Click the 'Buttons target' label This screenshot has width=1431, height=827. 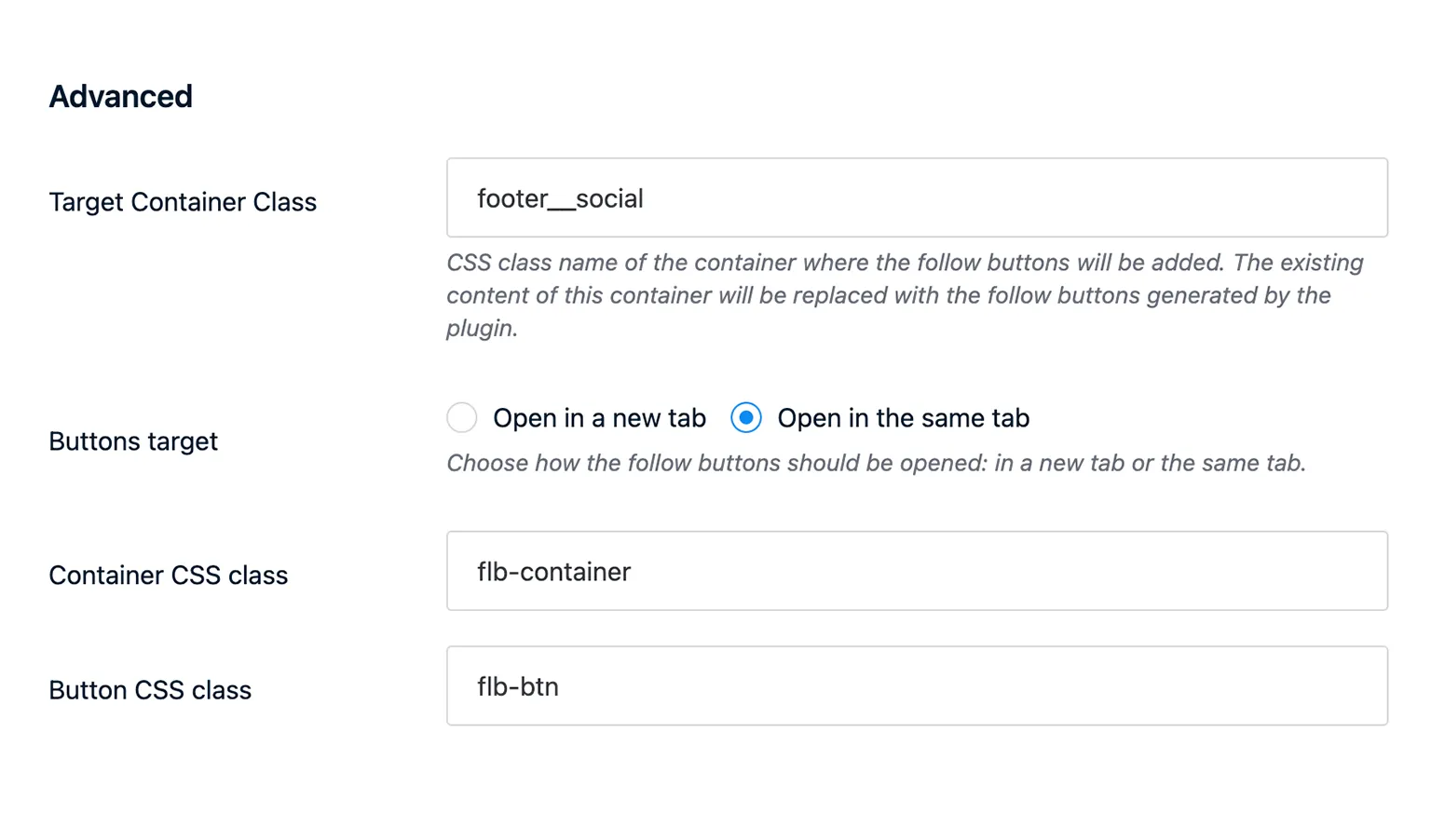click(x=133, y=441)
